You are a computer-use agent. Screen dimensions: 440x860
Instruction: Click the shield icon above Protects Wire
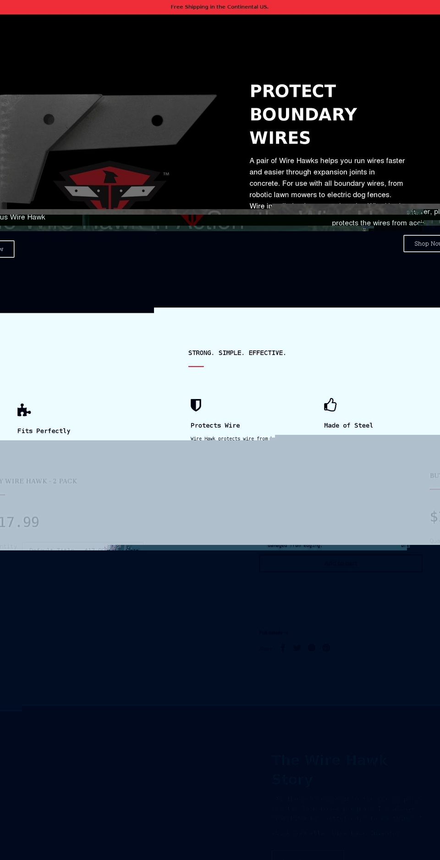[x=196, y=405]
